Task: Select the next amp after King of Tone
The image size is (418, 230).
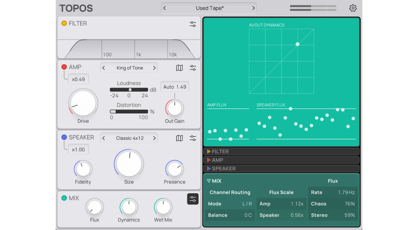Action: coord(154,68)
